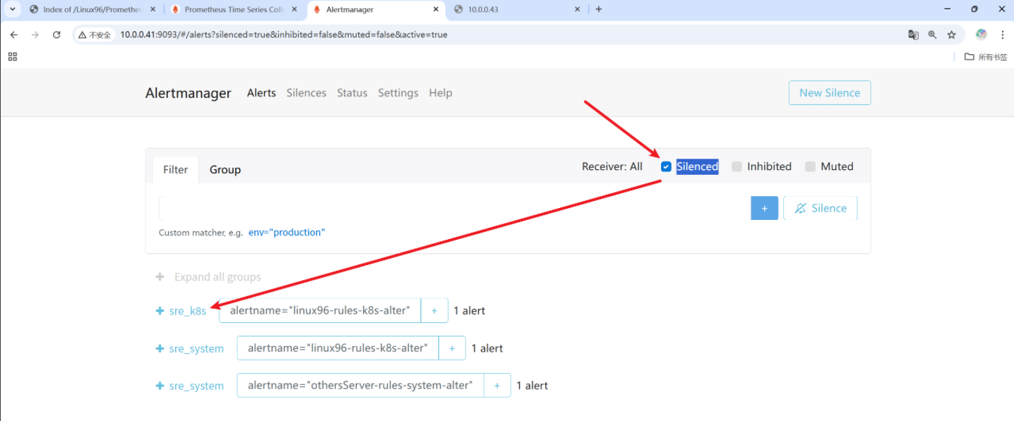Reload the Alertmanager page

coord(56,35)
